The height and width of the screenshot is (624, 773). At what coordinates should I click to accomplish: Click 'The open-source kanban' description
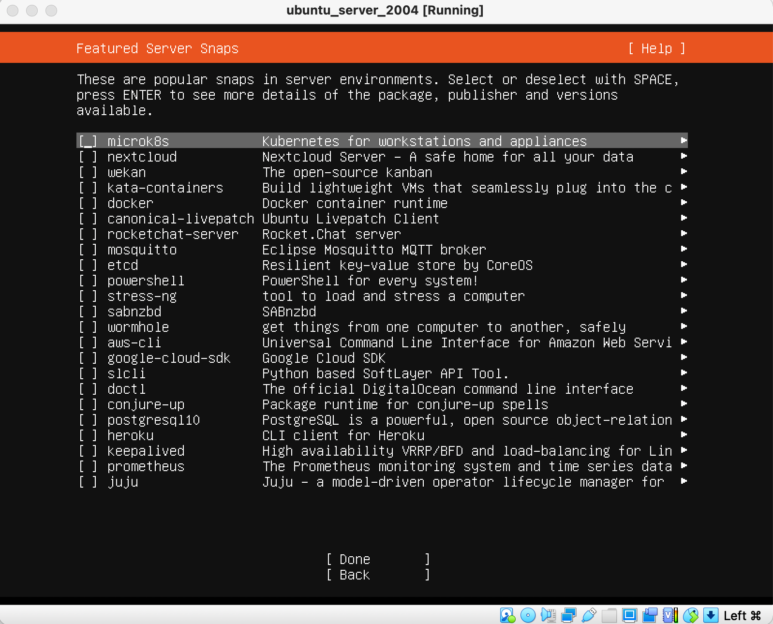[x=347, y=172]
